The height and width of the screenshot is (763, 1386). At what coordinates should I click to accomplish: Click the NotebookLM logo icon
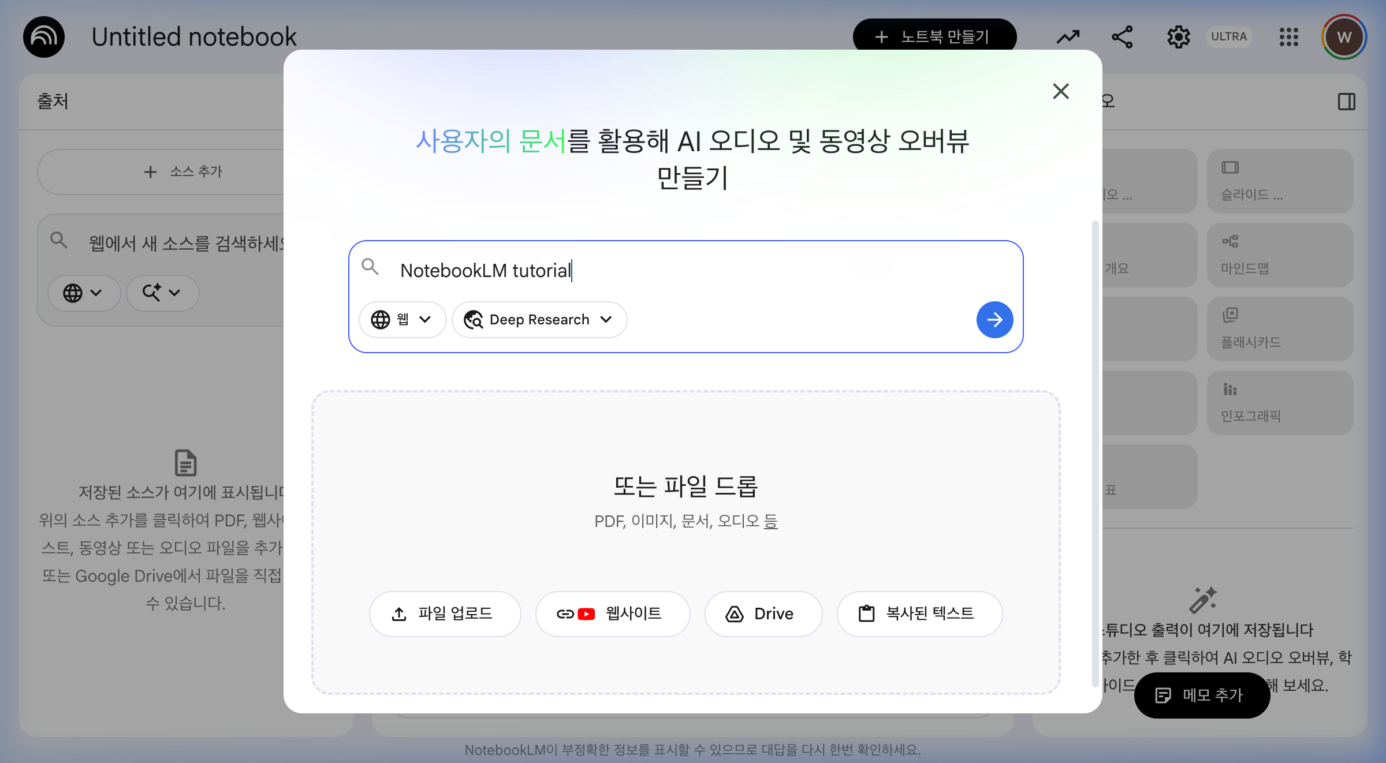pos(44,37)
